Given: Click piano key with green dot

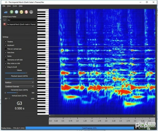Looking at the screenshot, I should (x=41, y=73).
